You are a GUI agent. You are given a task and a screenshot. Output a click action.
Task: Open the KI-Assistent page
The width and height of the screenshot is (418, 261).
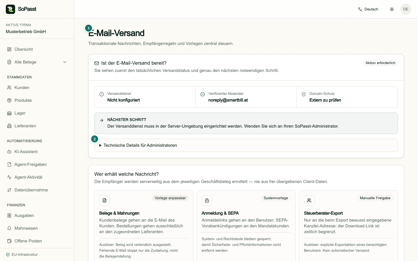(x=37, y=152)
